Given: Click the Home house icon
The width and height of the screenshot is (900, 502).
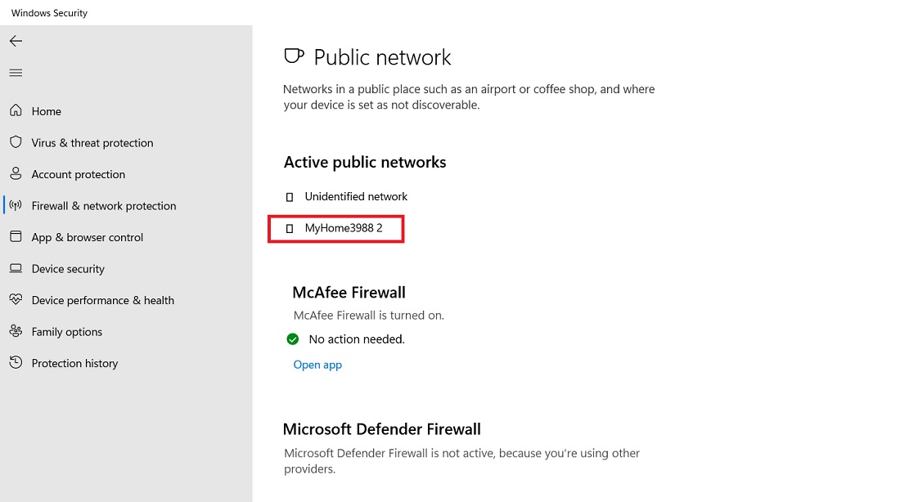Looking at the screenshot, I should (x=15, y=110).
